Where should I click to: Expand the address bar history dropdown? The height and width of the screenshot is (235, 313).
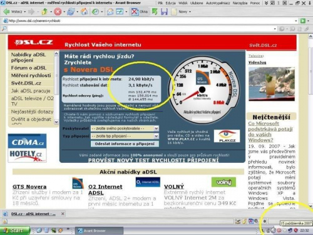pyautogui.click(x=296, y=21)
